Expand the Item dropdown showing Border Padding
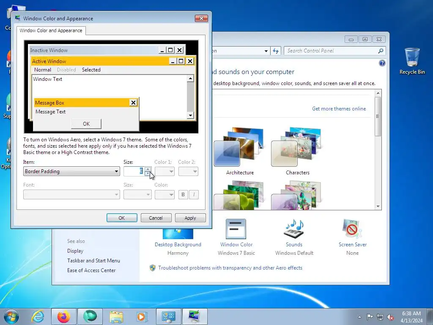Viewport: 433px width, 325px height. [x=71, y=171]
